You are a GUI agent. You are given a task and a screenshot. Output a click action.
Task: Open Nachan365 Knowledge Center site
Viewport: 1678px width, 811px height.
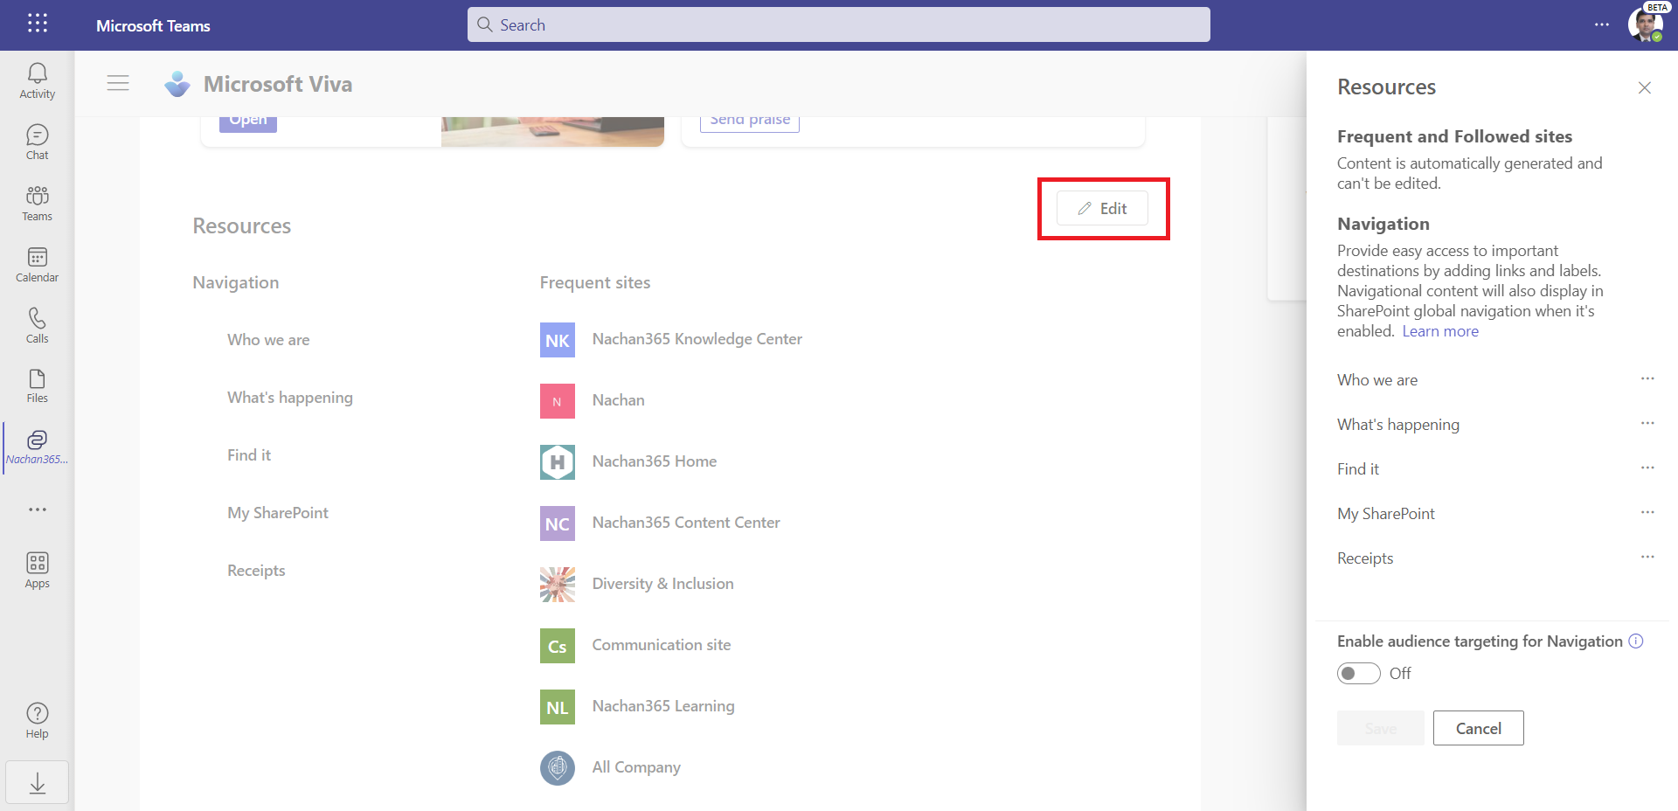coord(697,339)
